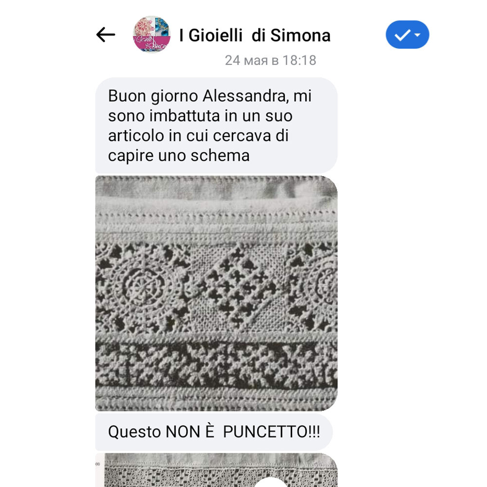Click the text capire uno schema
The width and height of the screenshot is (487, 487).
[179, 155]
